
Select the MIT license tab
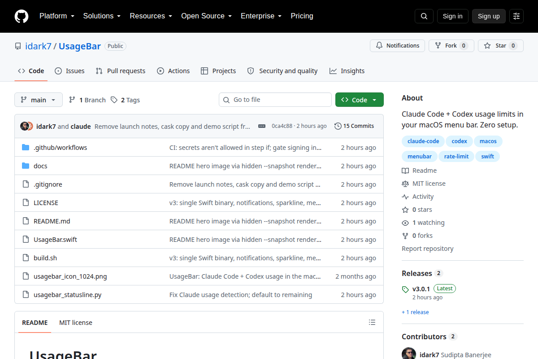(76, 323)
